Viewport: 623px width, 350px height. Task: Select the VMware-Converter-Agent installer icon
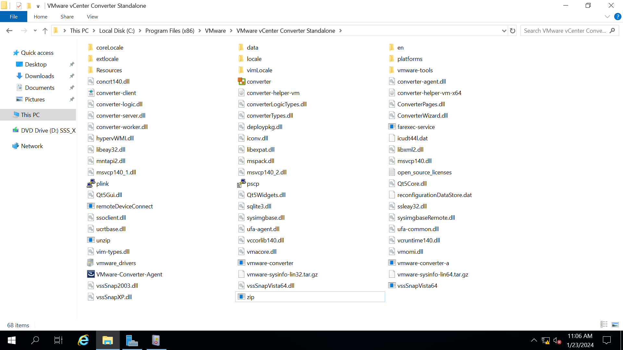coord(91,274)
